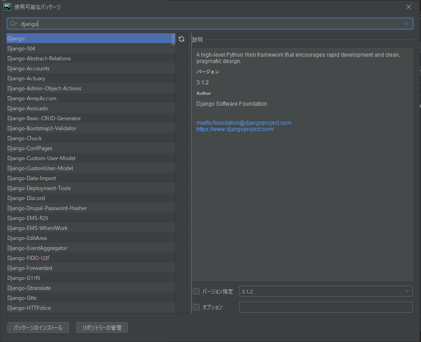
Task: Open mailto foundation@djangoproject.com link
Action: (244, 122)
